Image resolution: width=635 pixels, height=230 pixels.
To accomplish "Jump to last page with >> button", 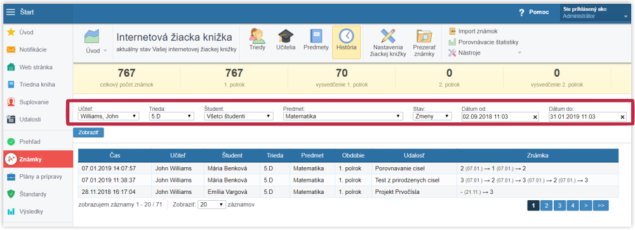I will click(601, 206).
